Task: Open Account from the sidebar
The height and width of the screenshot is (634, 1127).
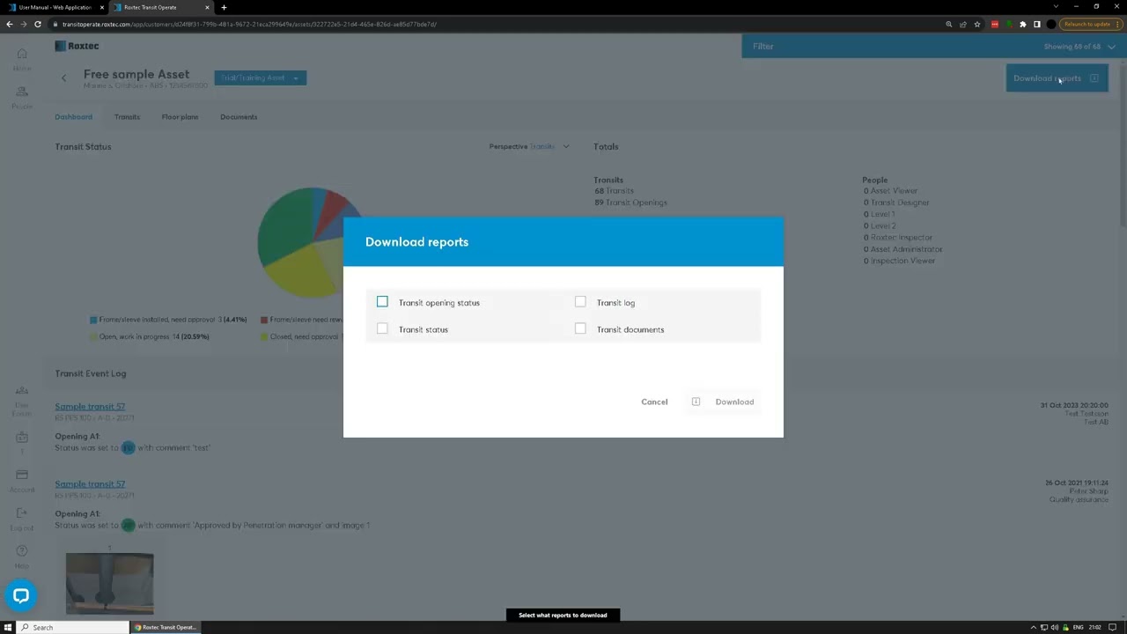Action: pos(22,480)
